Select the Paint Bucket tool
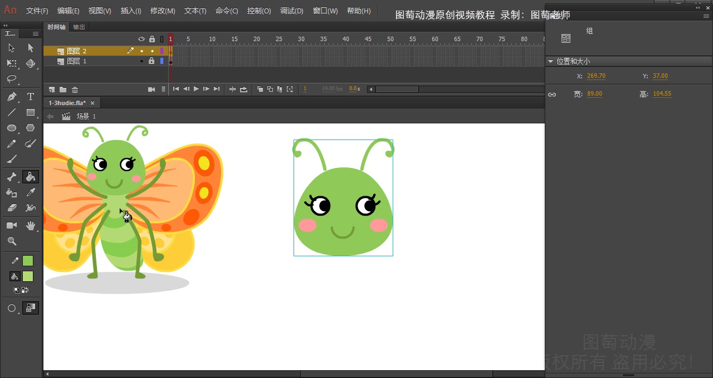The height and width of the screenshot is (378, 713). click(x=31, y=176)
